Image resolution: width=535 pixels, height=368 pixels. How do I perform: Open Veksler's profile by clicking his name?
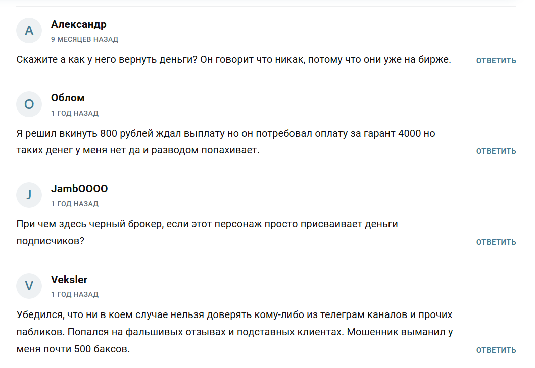pos(69,279)
